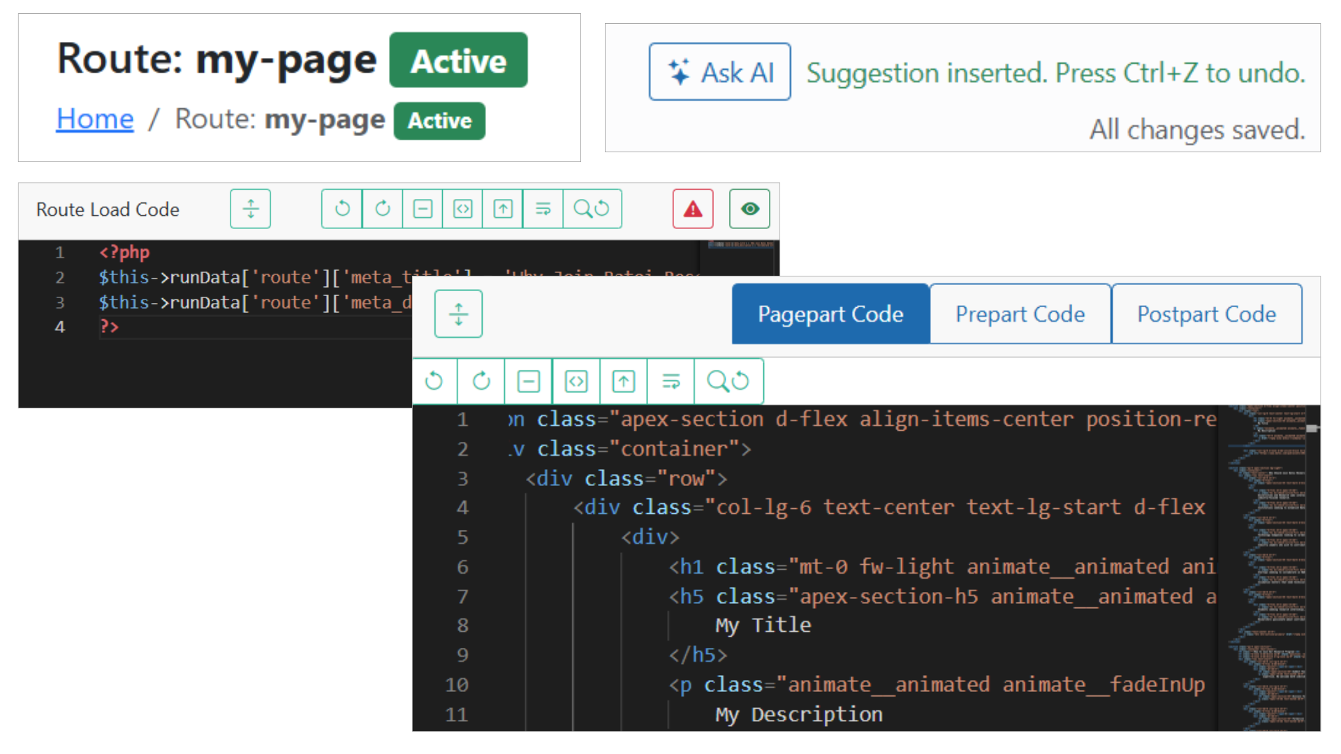The height and width of the screenshot is (754, 1341).
Task: Click search-replace icon in Pagepart toolbar
Action: coord(728,381)
